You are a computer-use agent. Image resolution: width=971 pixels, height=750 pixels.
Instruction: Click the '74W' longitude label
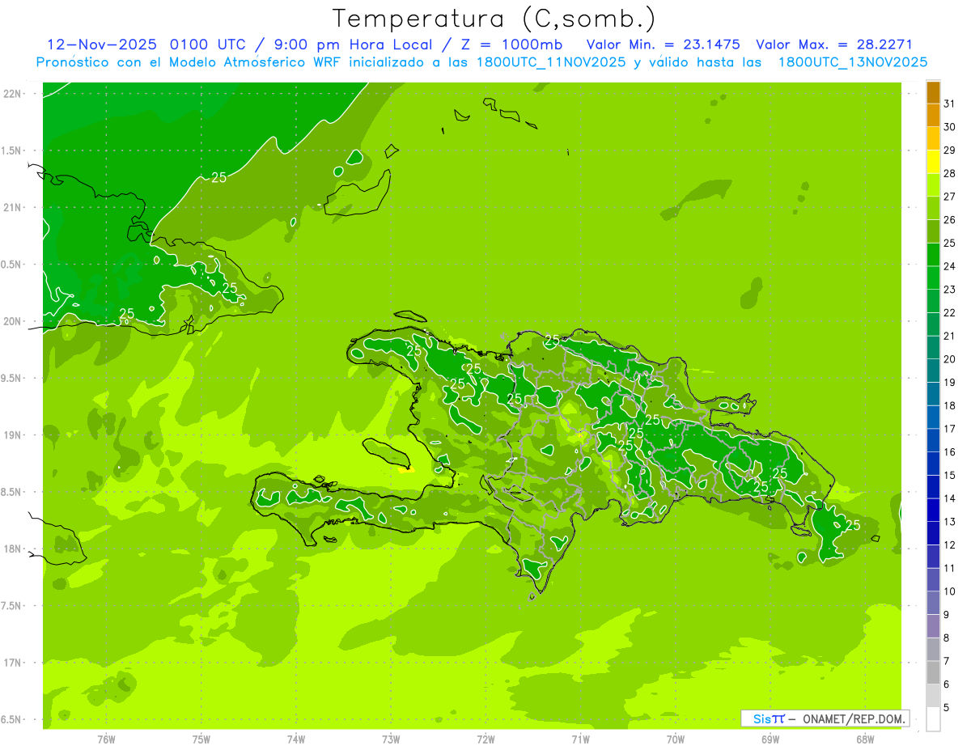click(x=296, y=739)
